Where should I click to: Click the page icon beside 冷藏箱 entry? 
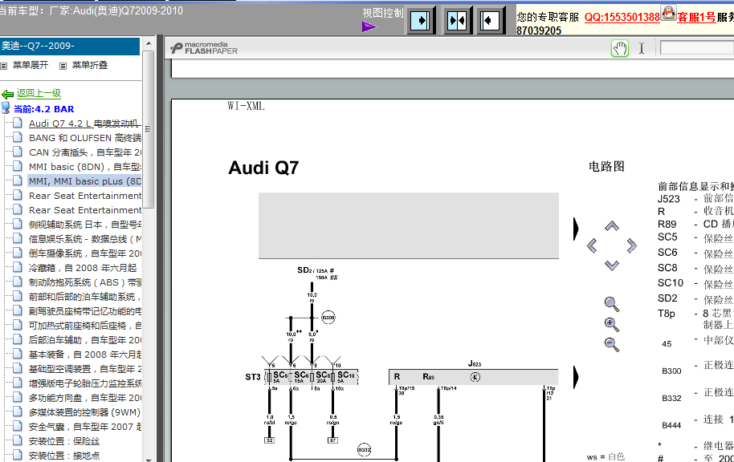[x=18, y=267]
